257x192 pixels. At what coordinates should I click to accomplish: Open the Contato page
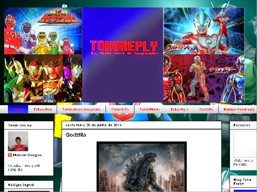[x=206, y=109]
